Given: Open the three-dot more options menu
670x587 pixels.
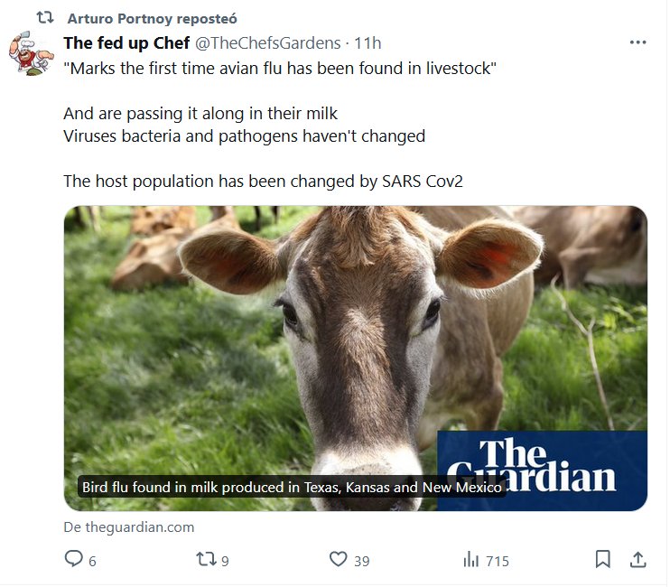Looking at the screenshot, I should (x=637, y=42).
